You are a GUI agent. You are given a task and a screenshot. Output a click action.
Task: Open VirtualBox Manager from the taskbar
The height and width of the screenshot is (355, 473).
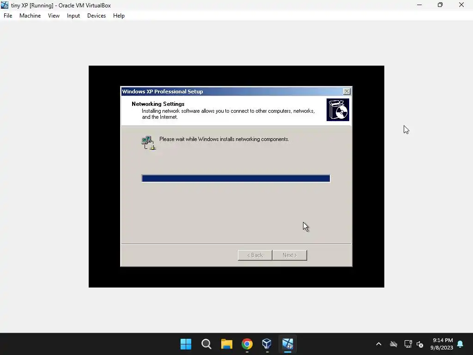tap(267, 344)
